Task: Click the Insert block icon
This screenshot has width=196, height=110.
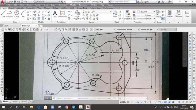Action: 115,14
